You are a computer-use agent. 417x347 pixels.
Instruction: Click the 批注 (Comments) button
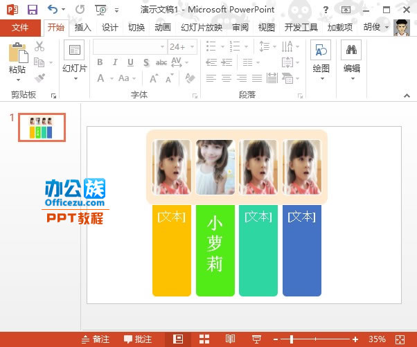coord(138,339)
